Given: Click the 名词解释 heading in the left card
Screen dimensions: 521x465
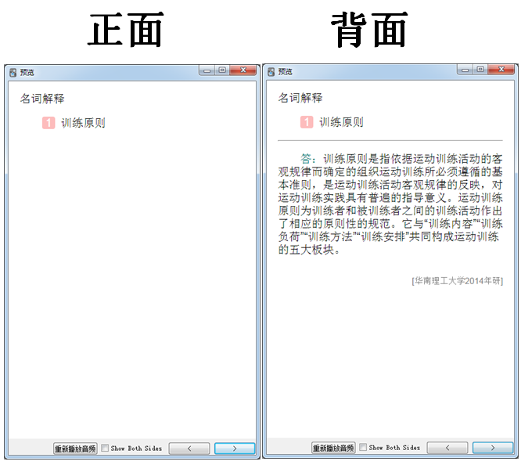Looking at the screenshot, I should [42, 99].
